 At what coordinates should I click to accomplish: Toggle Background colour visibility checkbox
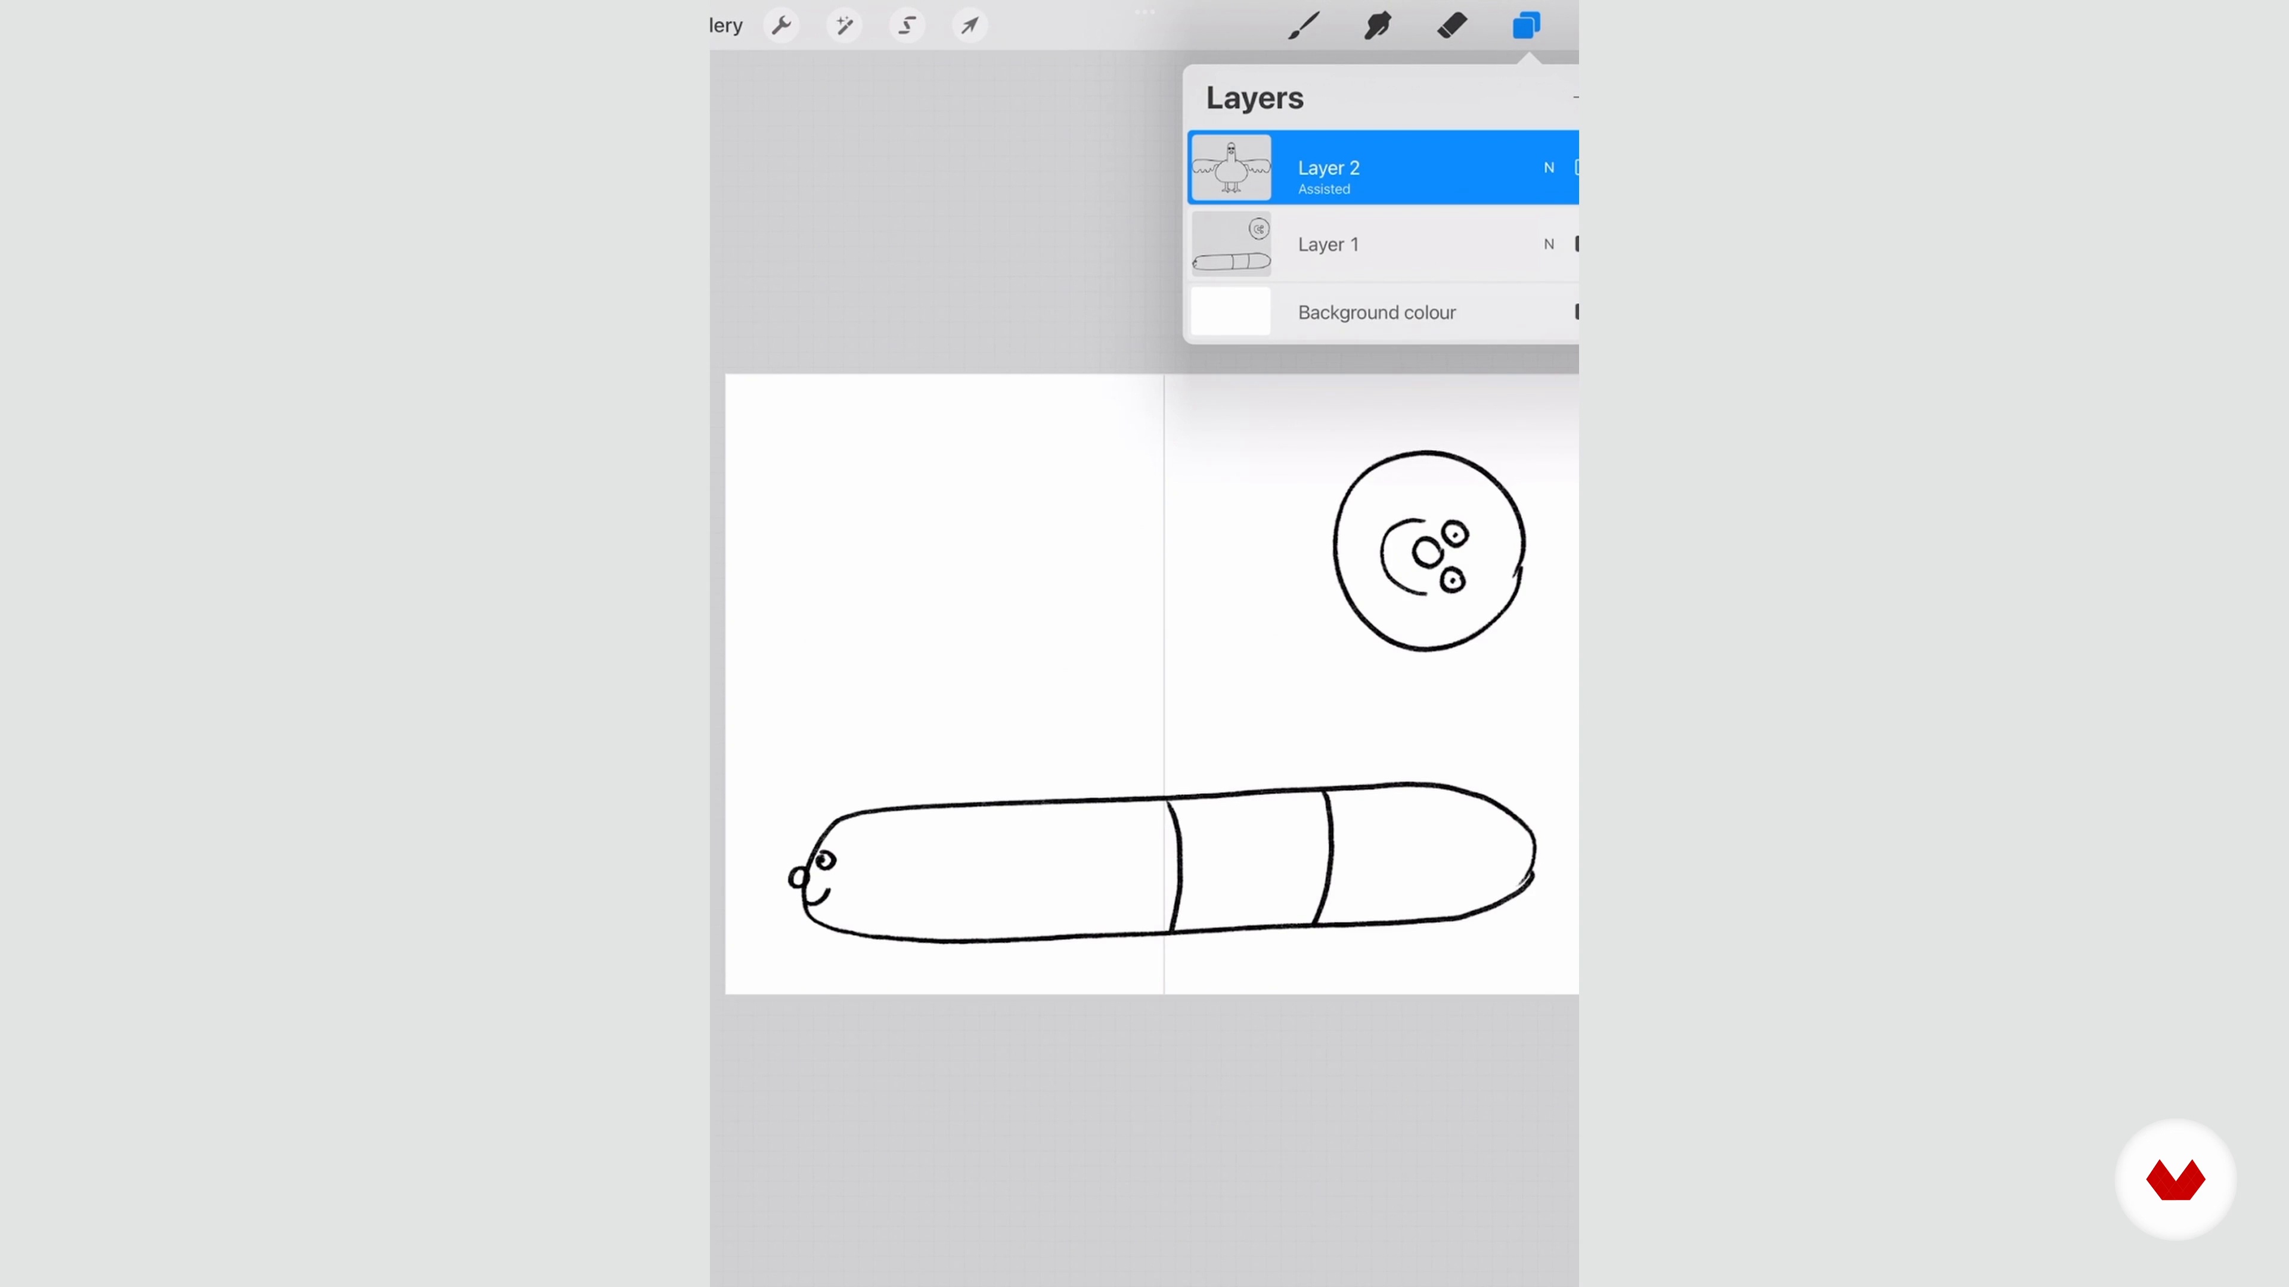tap(1576, 312)
